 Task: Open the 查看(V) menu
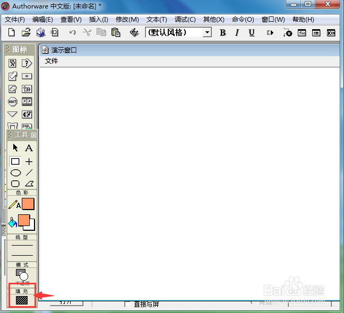coord(71,20)
